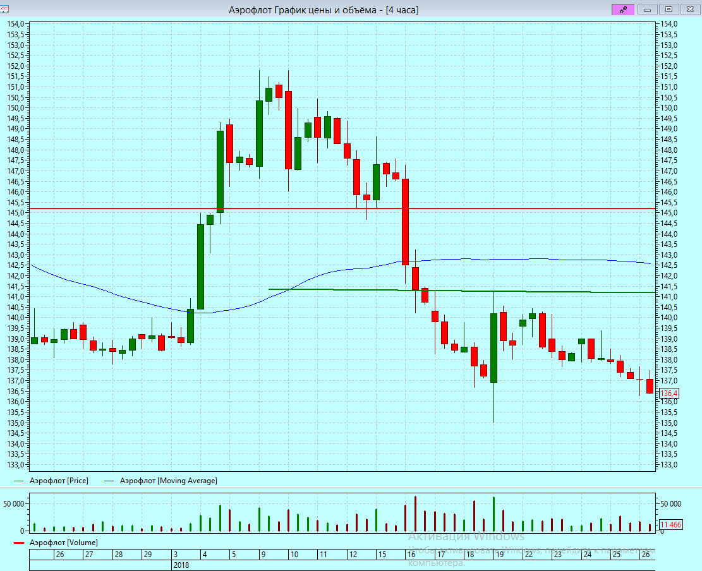This screenshot has height=571, width=702.
Task: Select date label 24 on the time axis
Action: [x=588, y=555]
